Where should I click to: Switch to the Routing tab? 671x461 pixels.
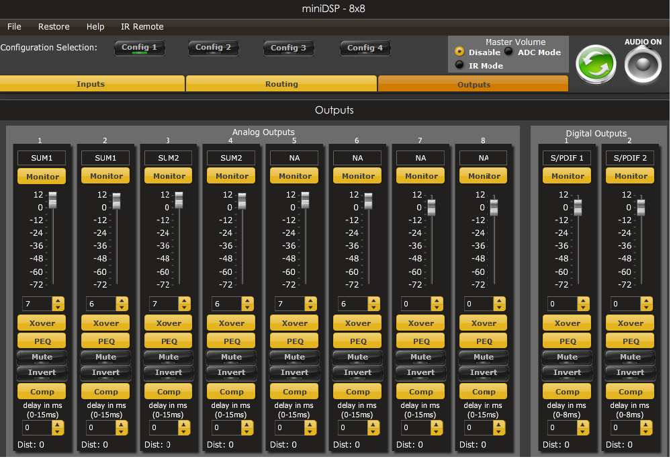(281, 84)
